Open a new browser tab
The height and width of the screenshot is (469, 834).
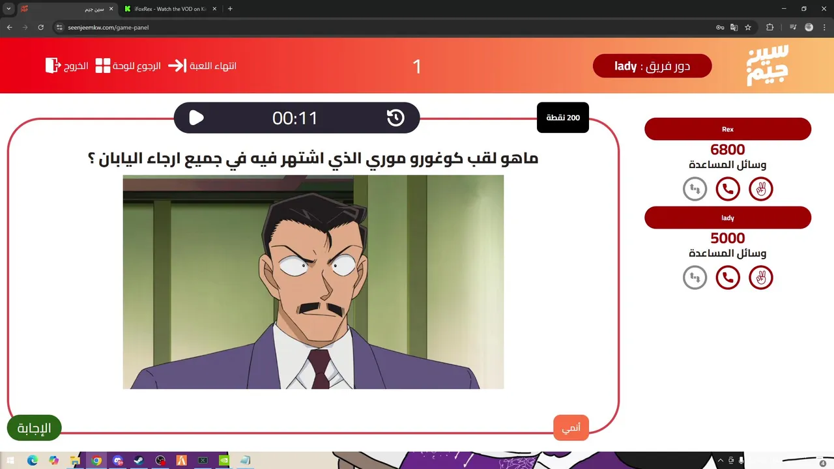[230, 9]
